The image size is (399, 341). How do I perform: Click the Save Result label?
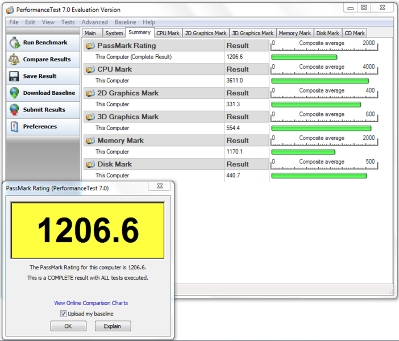tap(40, 76)
